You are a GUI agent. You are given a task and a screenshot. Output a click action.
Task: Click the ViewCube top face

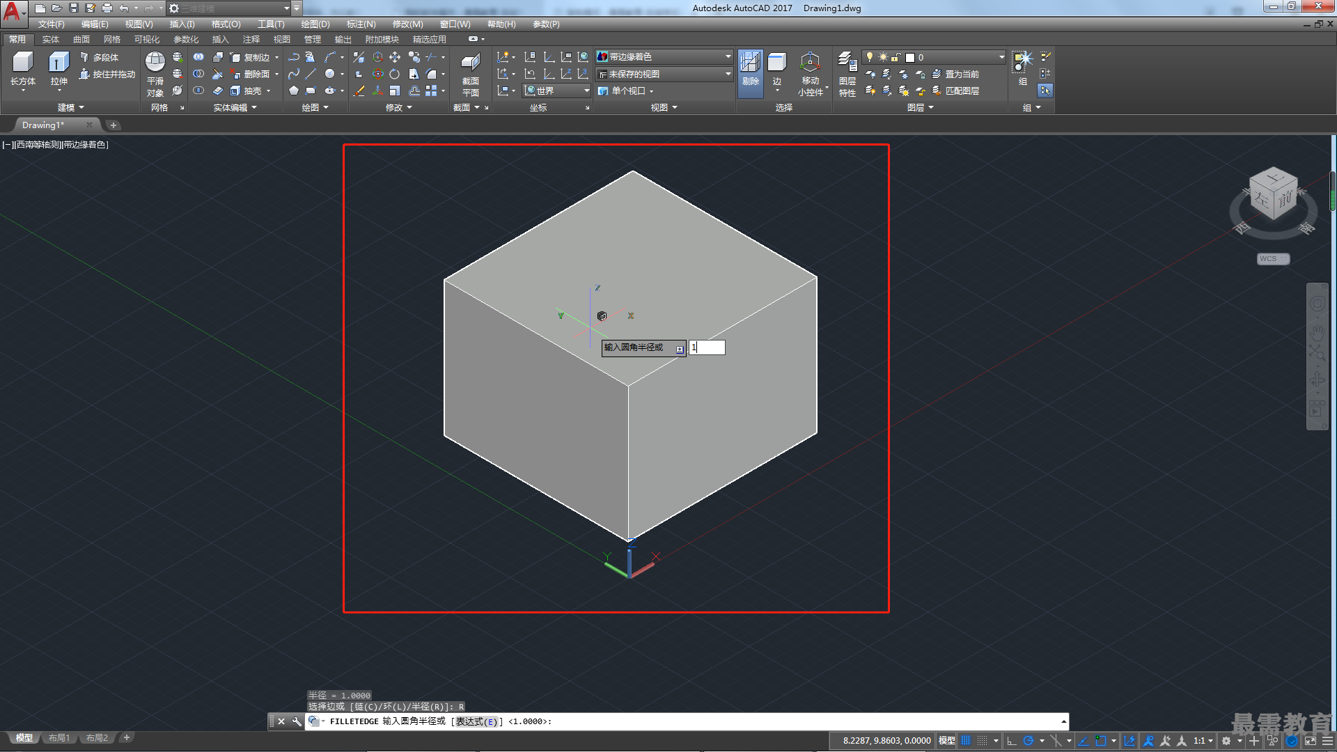pyautogui.click(x=1274, y=178)
